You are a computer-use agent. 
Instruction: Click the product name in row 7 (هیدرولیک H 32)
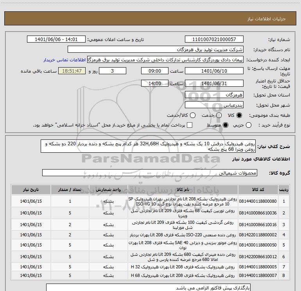click(183, 267)
